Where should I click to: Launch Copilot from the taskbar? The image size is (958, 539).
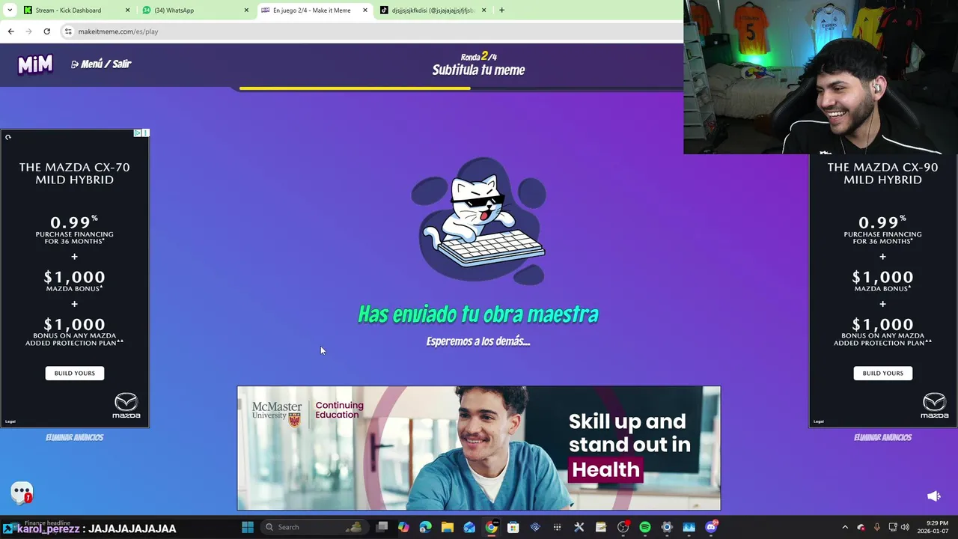pos(403,527)
